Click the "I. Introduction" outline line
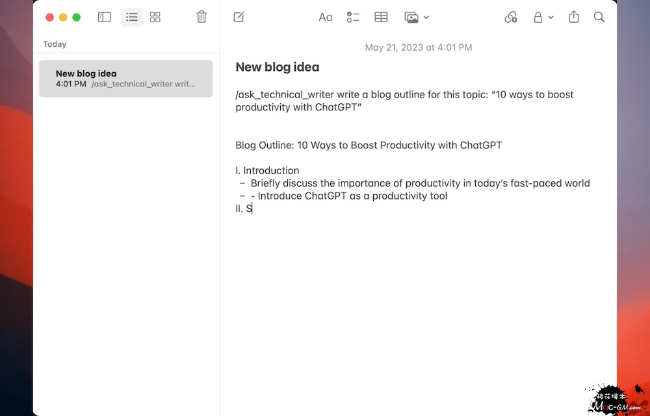The width and height of the screenshot is (650, 416). coord(267,170)
